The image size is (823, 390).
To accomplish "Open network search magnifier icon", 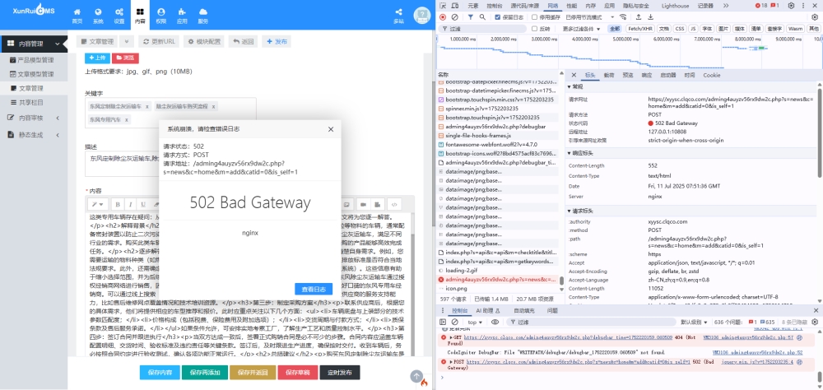I will (x=482, y=16).
